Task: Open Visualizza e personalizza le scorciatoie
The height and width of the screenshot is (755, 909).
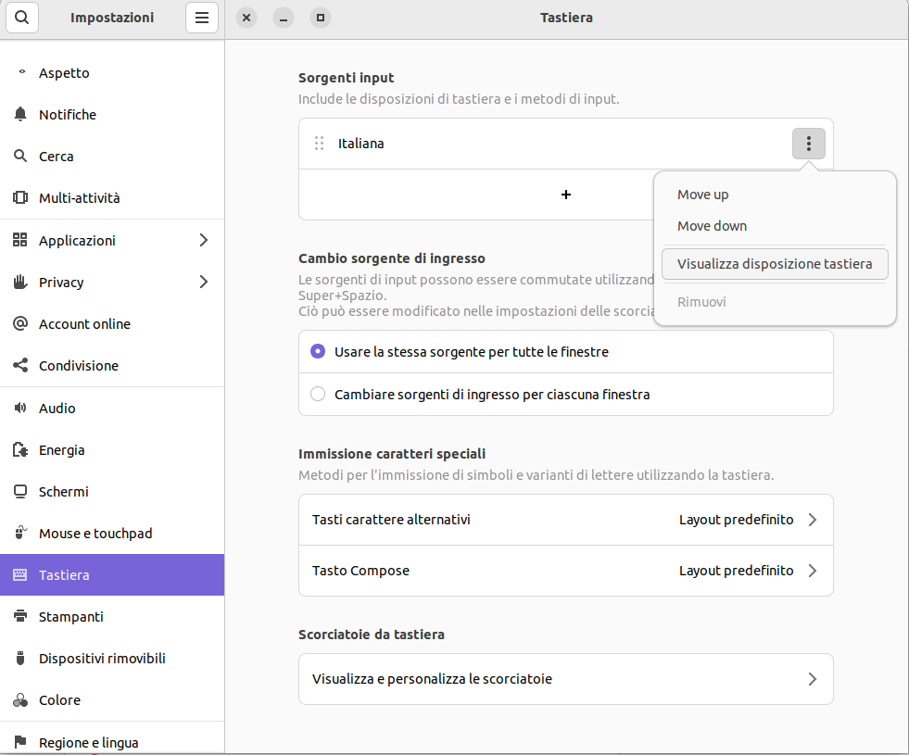Action: click(x=566, y=679)
